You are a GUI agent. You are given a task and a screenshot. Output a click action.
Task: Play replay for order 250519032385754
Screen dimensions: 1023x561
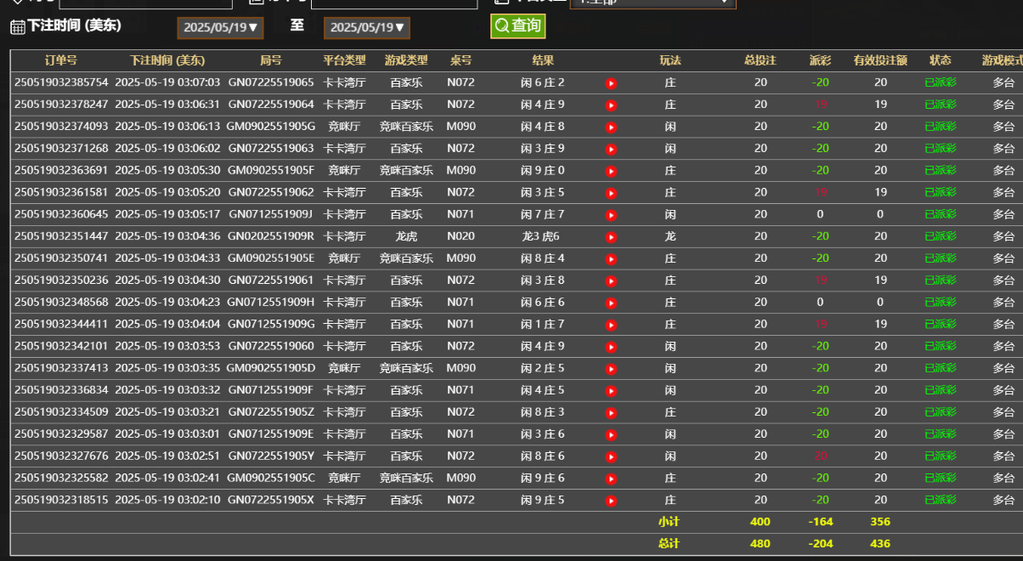(x=610, y=83)
